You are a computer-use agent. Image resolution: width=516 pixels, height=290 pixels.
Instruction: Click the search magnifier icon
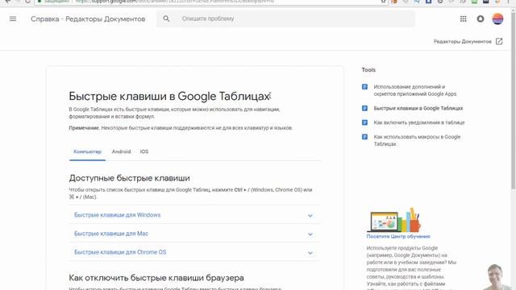click(x=167, y=19)
